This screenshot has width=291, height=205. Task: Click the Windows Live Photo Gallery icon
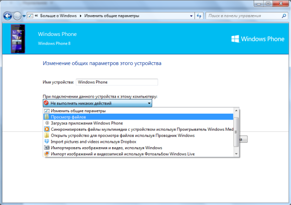tap(47, 154)
